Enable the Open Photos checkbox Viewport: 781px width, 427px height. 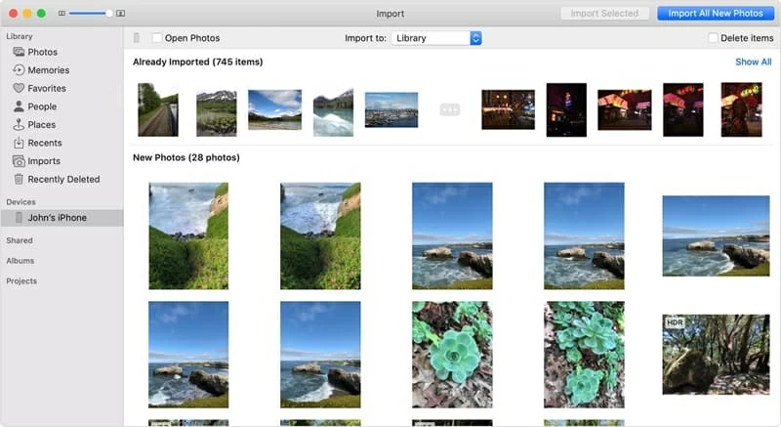(157, 38)
